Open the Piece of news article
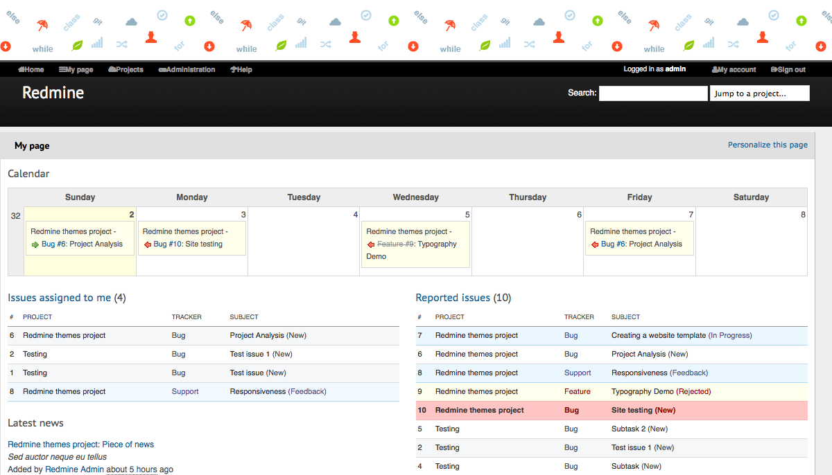The height and width of the screenshot is (475, 832). coord(128,445)
